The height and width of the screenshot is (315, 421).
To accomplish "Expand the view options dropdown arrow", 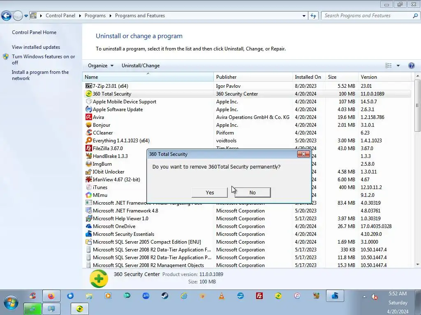I will (x=398, y=66).
